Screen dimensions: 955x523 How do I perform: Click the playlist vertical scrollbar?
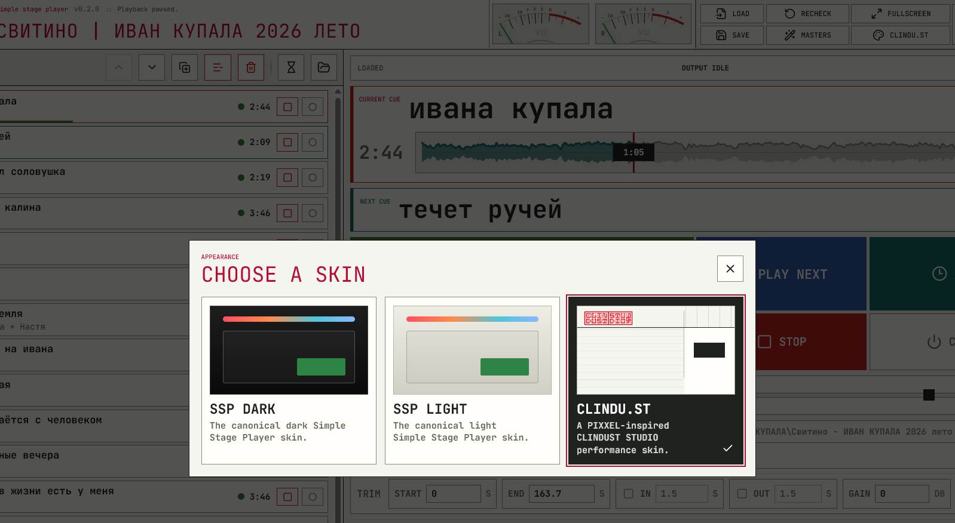[x=338, y=304]
